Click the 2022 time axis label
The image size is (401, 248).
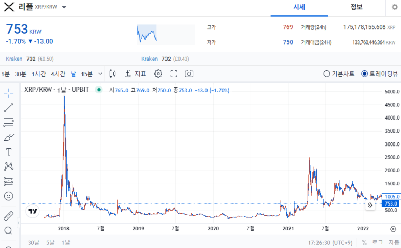click(363, 229)
